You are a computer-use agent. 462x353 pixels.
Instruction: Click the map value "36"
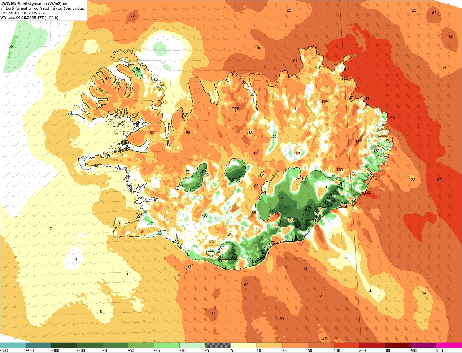click(x=259, y=48)
